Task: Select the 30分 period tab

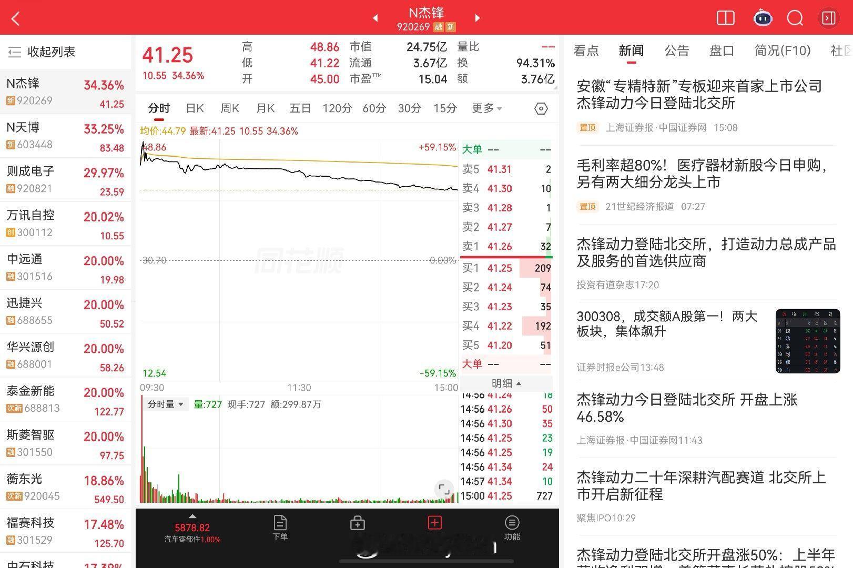Action: (410, 108)
